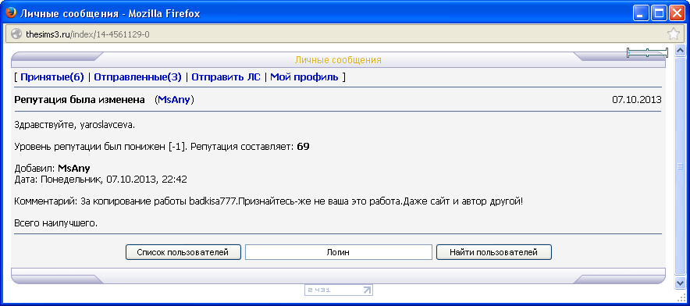Click the message title Репутация была изменена
690x306 pixels.
coord(80,100)
